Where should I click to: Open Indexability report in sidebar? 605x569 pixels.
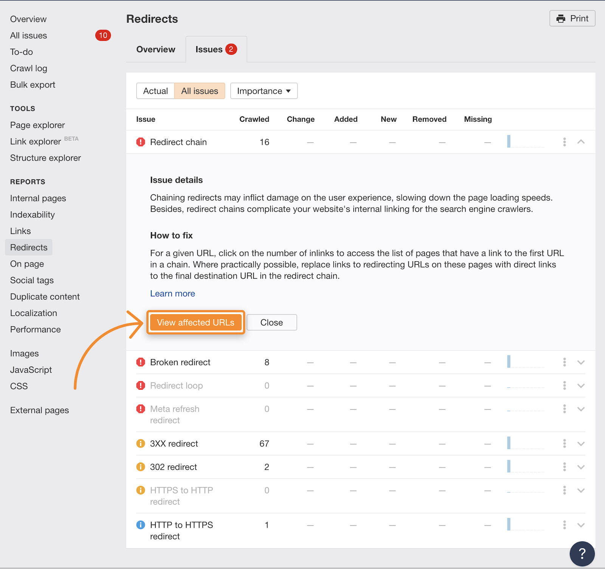click(33, 215)
